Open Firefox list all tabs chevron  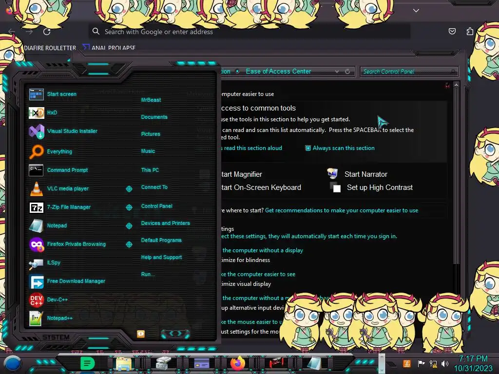point(416,11)
